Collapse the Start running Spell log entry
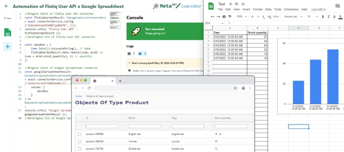The width and height of the screenshot is (344, 152). pyautogui.click(x=129, y=63)
